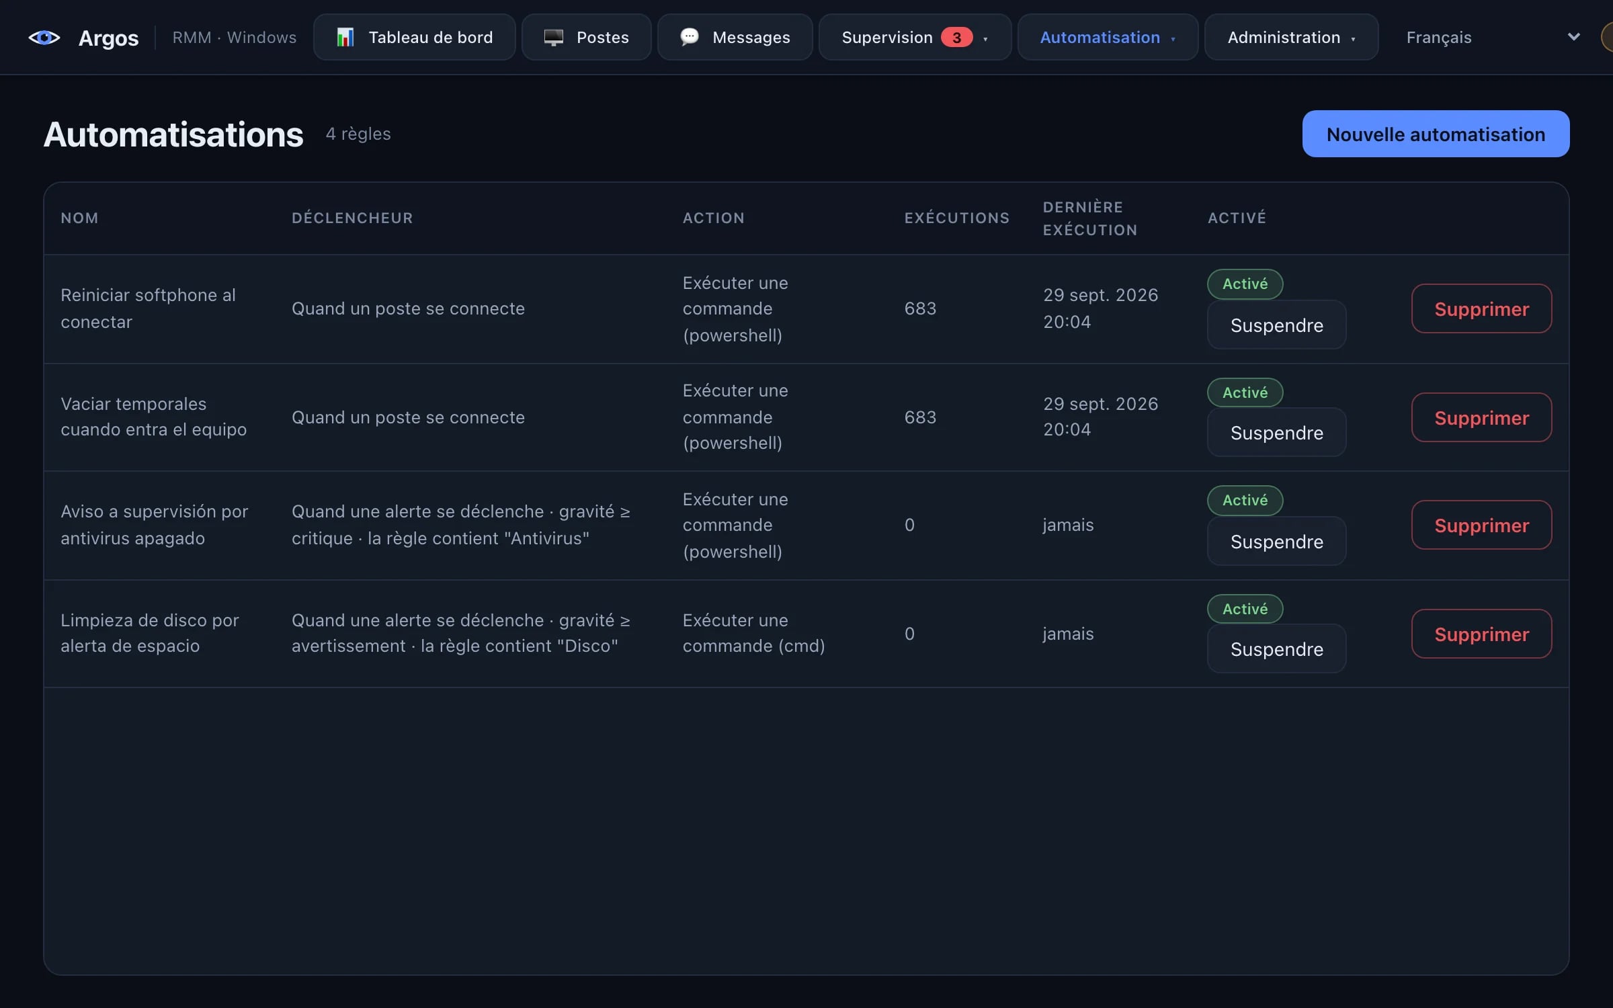Expand the Supervision menu
The image size is (1613, 1008).
click(915, 38)
